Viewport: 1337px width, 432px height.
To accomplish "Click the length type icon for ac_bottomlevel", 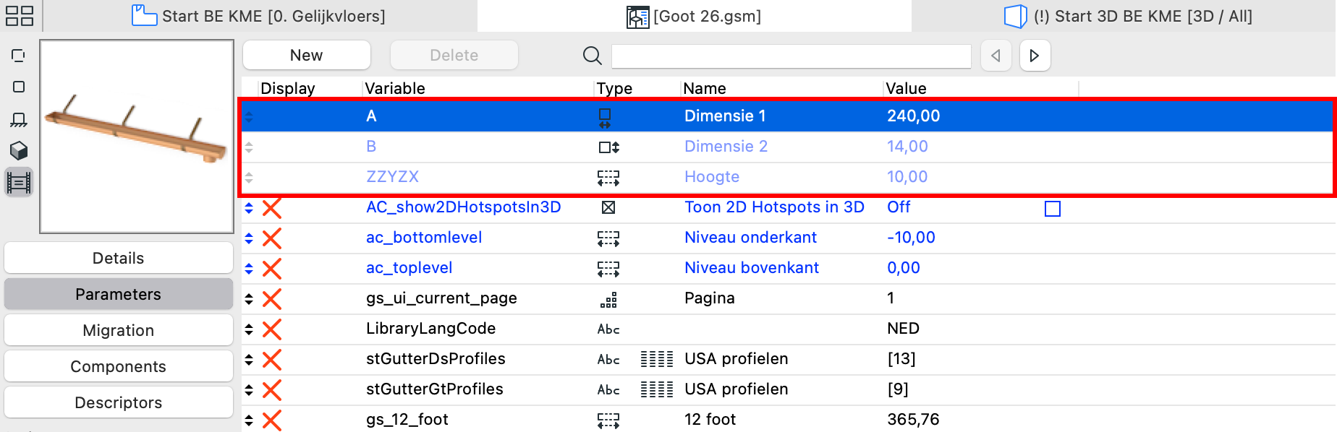I will click(608, 238).
